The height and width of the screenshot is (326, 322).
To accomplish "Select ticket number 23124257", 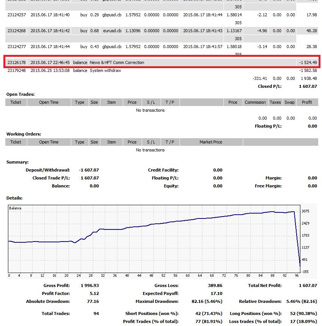I will pos(16,15).
